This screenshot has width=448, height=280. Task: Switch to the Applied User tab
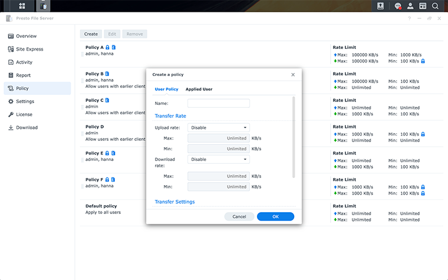[199, 89]
